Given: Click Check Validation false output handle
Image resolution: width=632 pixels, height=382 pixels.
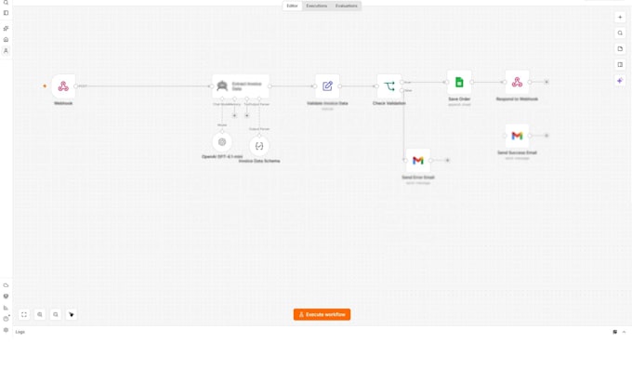Looking at the screenshot, I should coord(402,91).
